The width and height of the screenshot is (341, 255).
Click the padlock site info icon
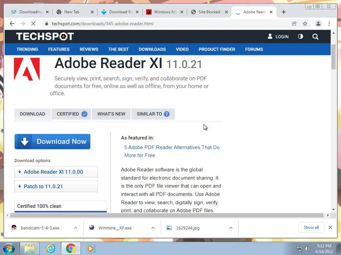(x=46, y=24)
